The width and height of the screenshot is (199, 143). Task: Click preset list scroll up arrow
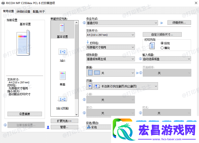76,23
